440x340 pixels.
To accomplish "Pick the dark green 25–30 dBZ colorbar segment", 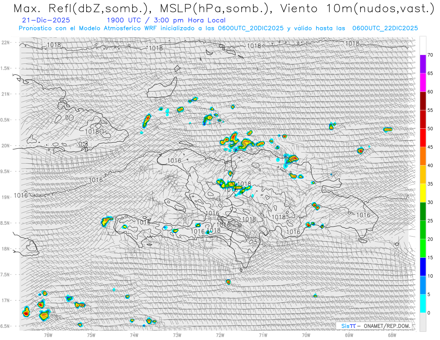I will 423,212.
